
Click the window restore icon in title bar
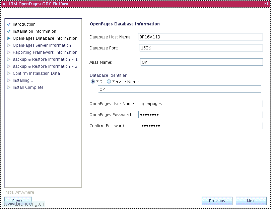point(267,4)
